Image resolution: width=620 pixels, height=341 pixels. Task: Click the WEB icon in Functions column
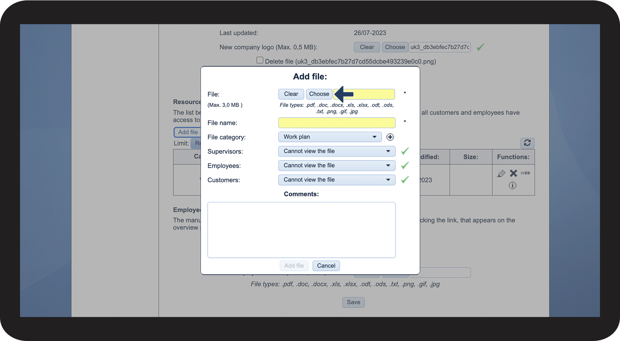(x=525, y=173)
